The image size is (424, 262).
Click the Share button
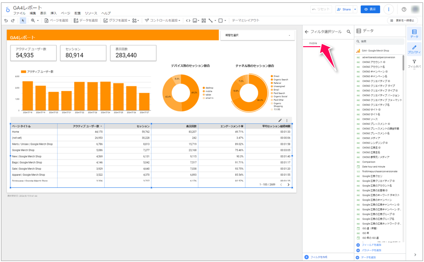click(344, 9)
